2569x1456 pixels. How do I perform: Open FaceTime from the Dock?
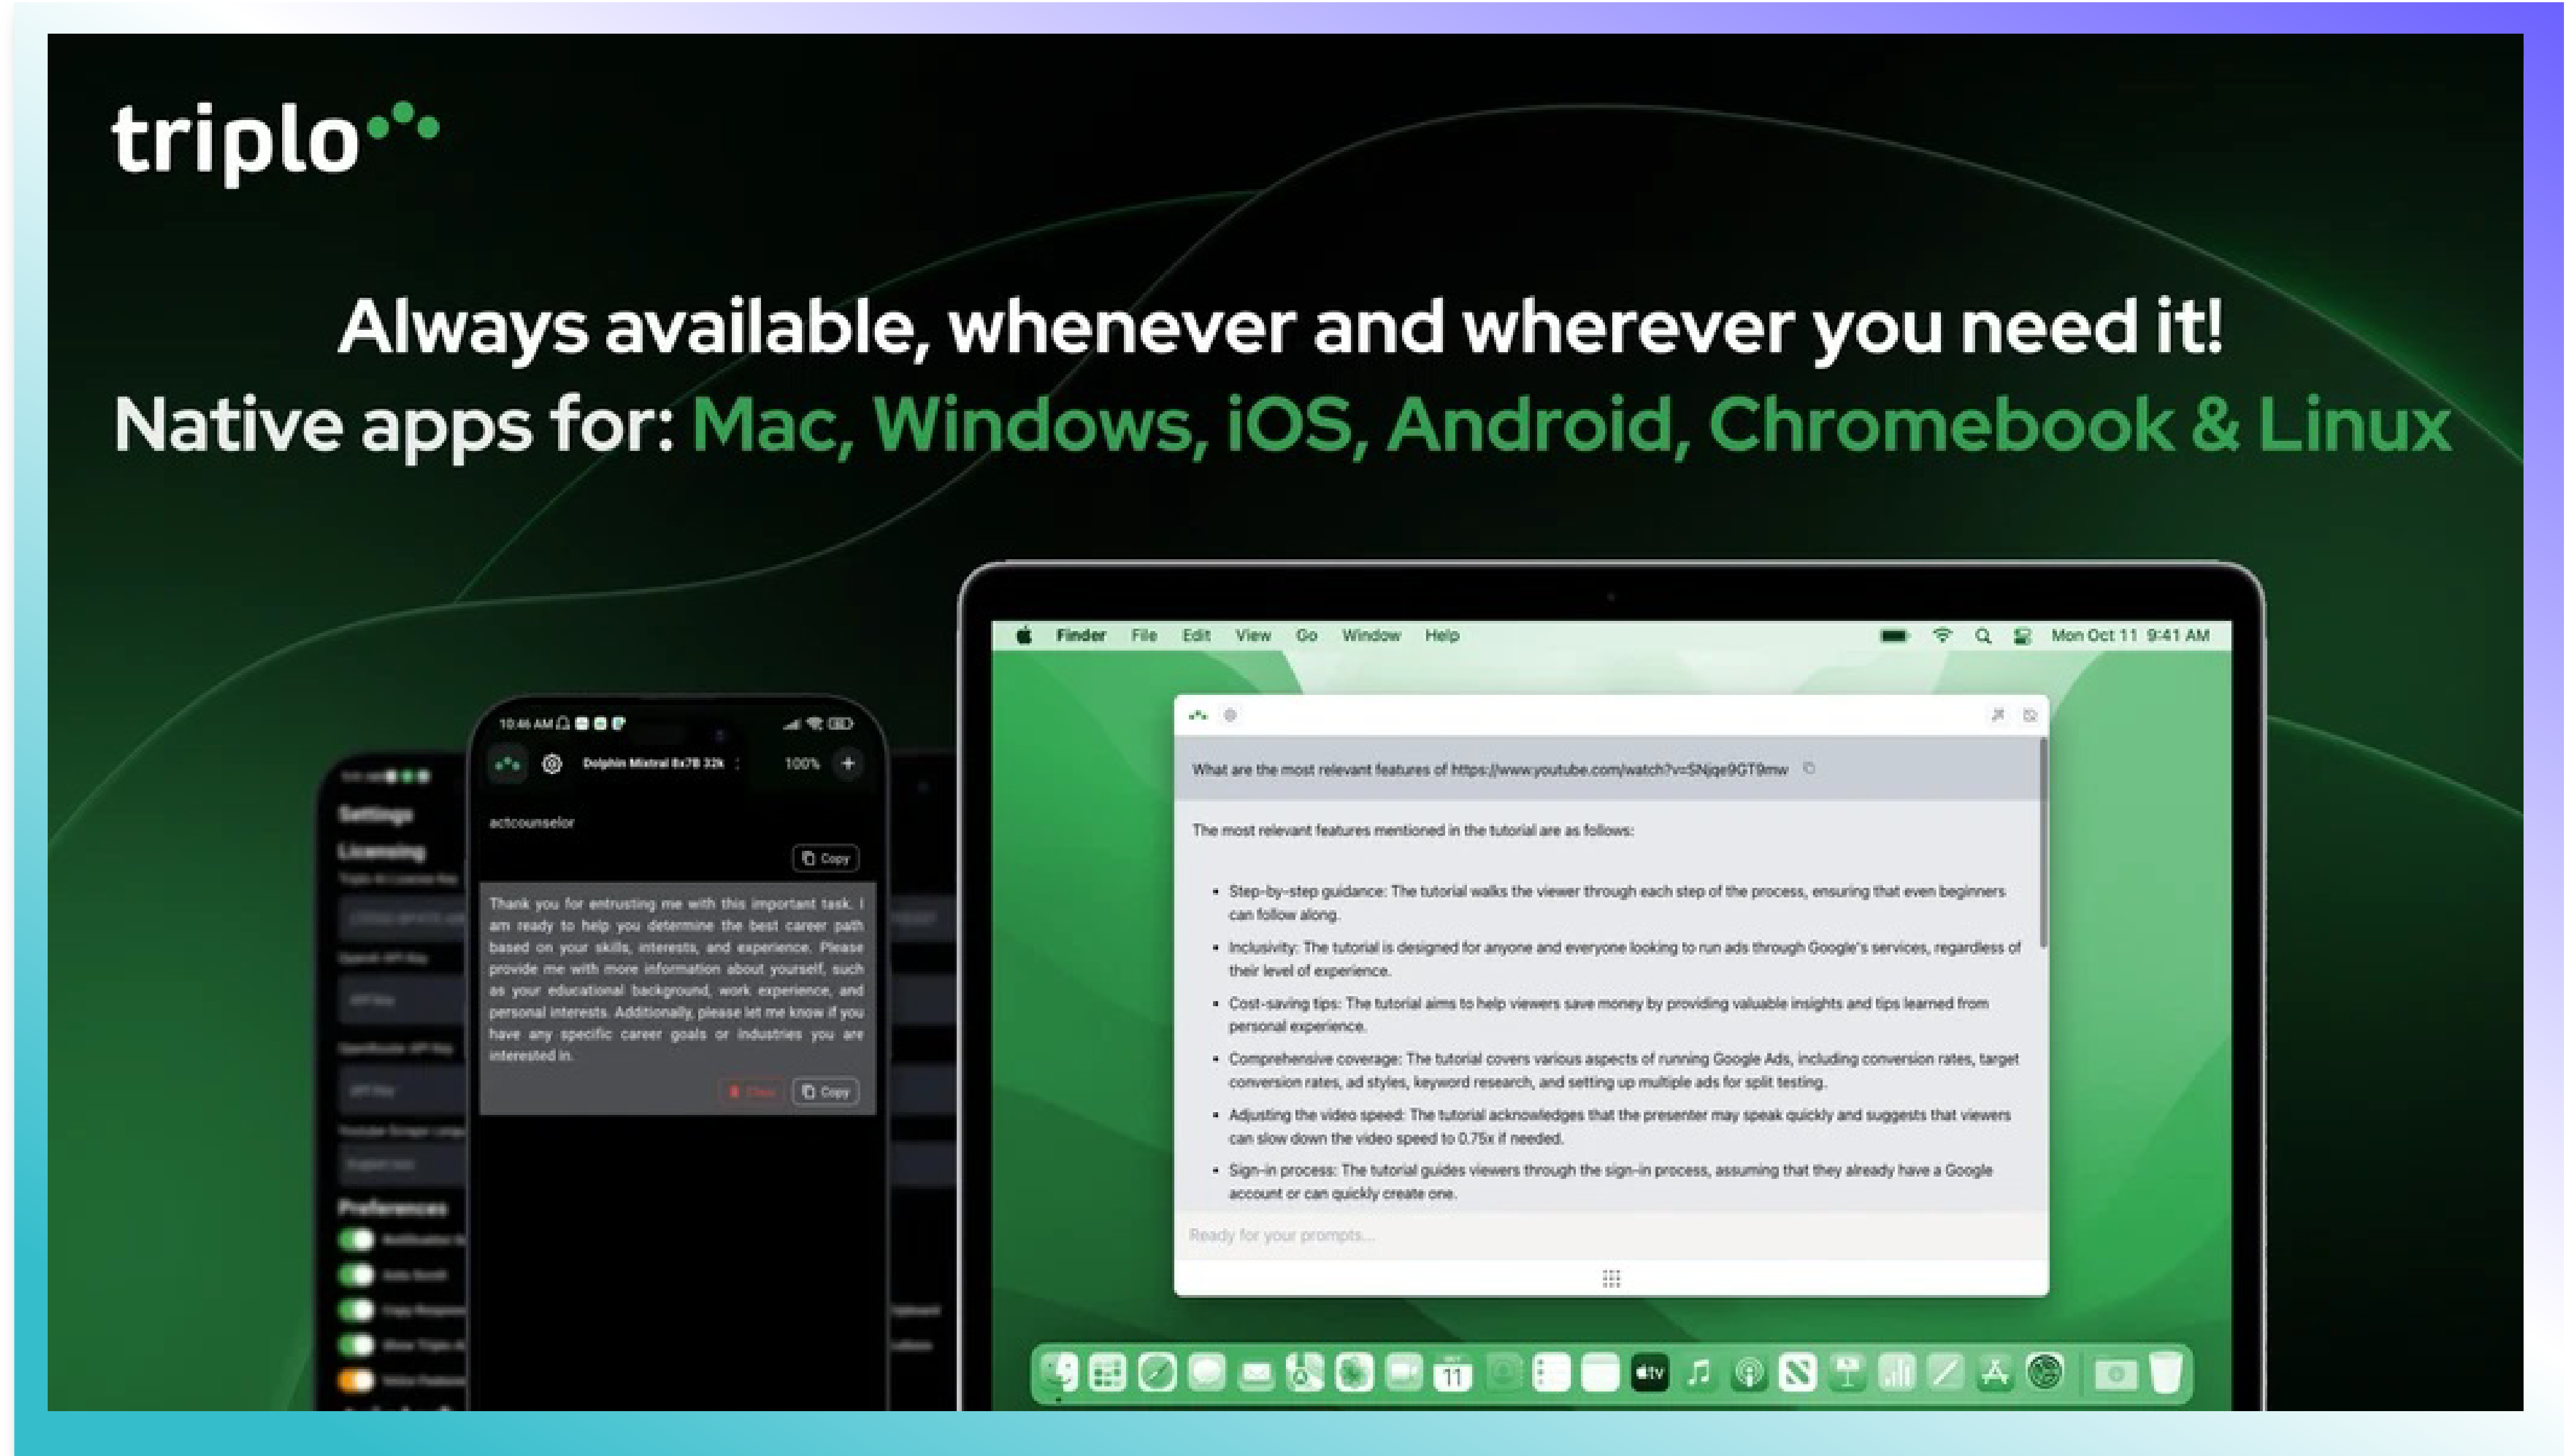pyautogui.click(x=1404, y=1373)
